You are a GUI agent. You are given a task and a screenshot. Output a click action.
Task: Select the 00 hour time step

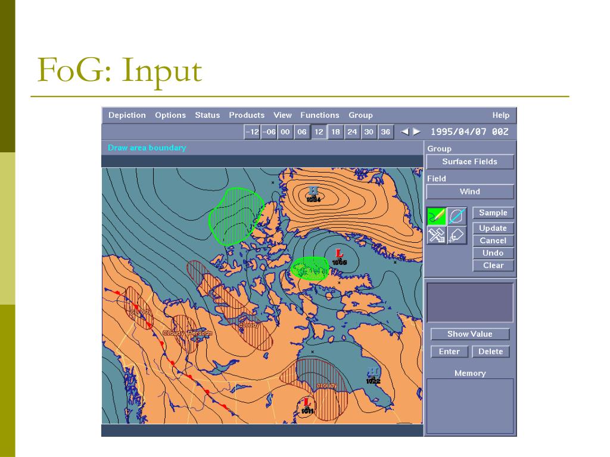tap(285, 132)
